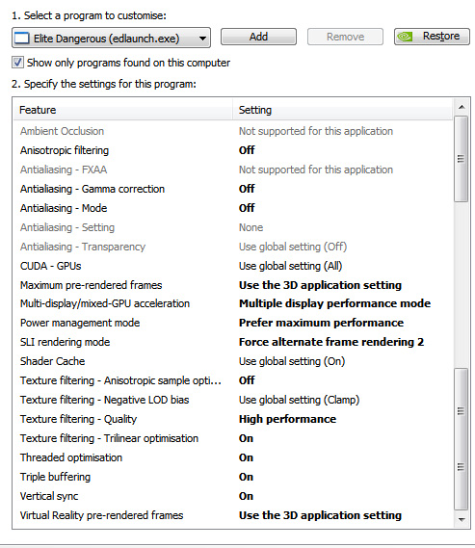The width and height of the screenshot is (475, 548).
Task: Click the Setting column header
Action: [x=343, y=110]
